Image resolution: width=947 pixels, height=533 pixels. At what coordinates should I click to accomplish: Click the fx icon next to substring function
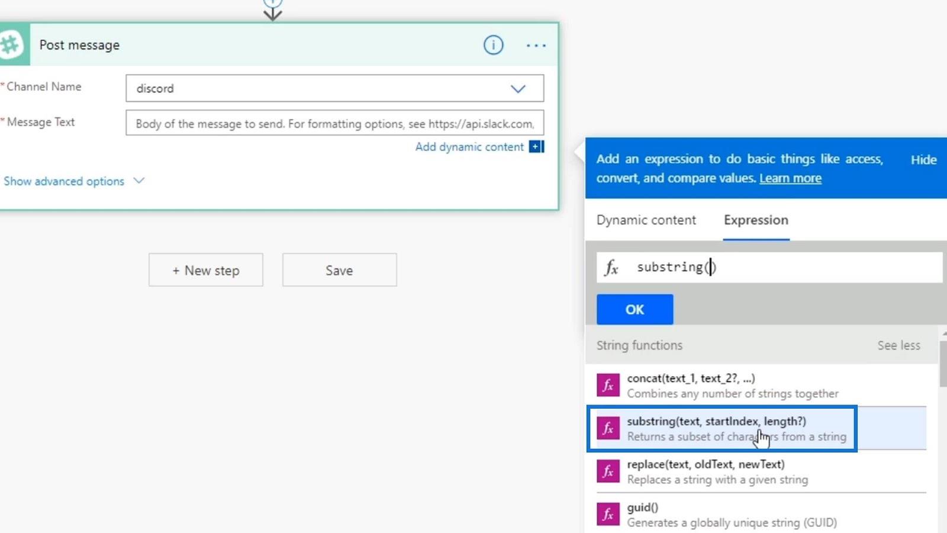(x=608, y=428)
